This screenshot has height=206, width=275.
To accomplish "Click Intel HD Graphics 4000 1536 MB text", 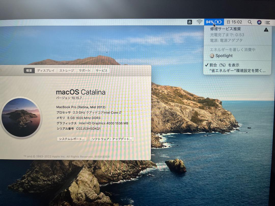I will click(103, 123).
